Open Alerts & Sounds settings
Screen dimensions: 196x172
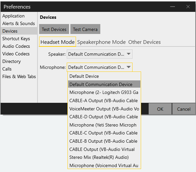[19, 23]
